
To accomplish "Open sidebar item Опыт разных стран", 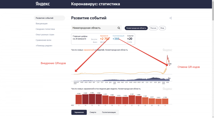I will tap(45, 35).
